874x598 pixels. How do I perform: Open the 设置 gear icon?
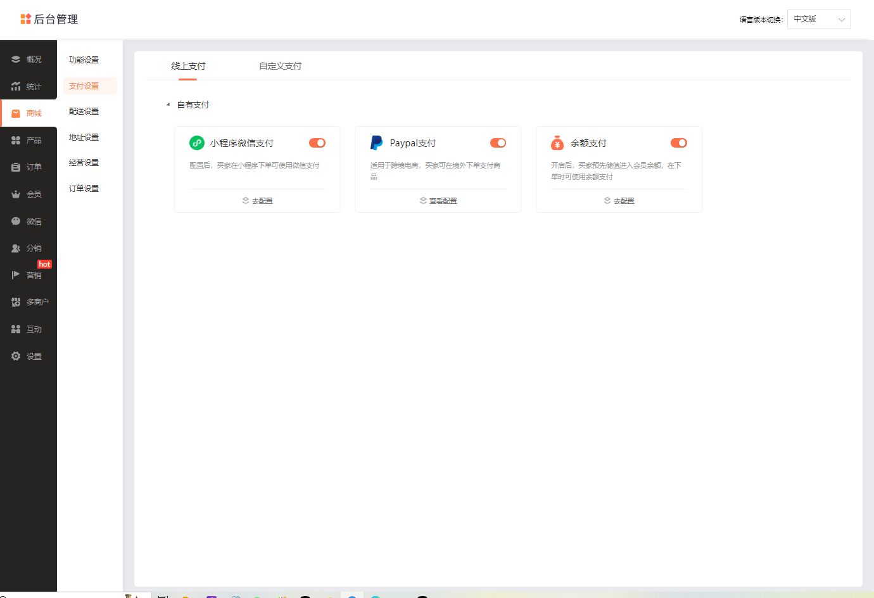[16, 356]
